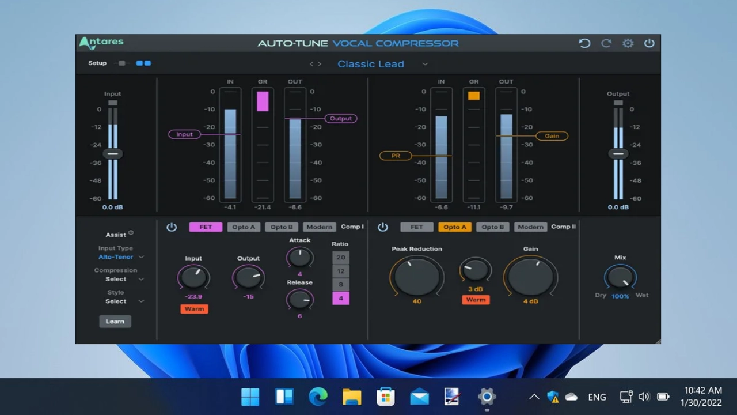Screen dimensions: 737x415
Task: Click the Classic Lead preset name
Action: 371,64
